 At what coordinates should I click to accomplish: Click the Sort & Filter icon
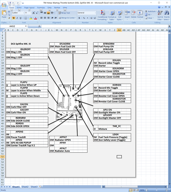(160, 13)
